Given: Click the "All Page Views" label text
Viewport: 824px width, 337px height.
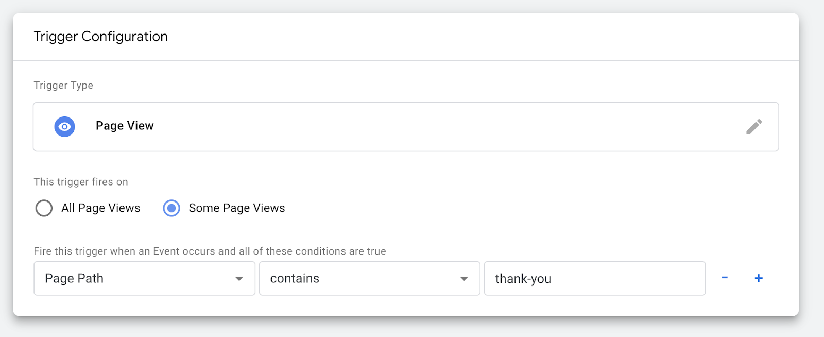Looking at the screenshot, I should pos(101,208).
